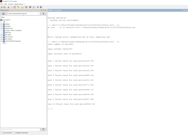Expand the My Music folder node

click(x=1, y=35)
